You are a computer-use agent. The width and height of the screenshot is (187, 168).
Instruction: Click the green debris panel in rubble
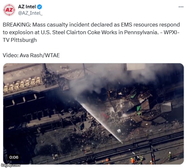[139, 109]
